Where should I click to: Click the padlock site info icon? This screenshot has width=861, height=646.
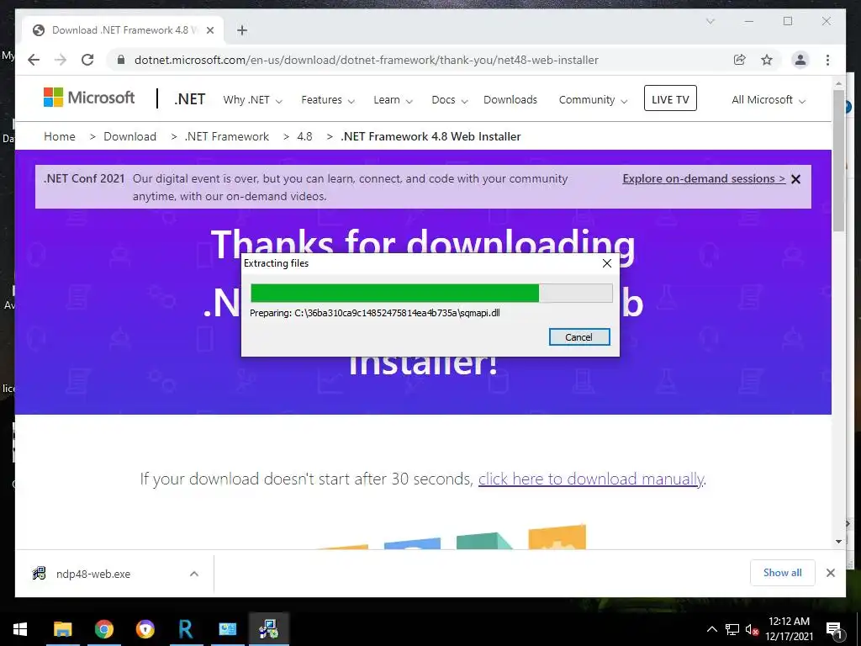pos(121,60)
